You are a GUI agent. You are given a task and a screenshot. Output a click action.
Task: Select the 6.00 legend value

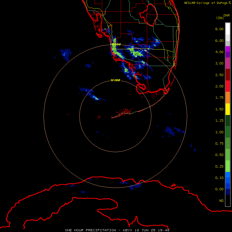(219, 40)
